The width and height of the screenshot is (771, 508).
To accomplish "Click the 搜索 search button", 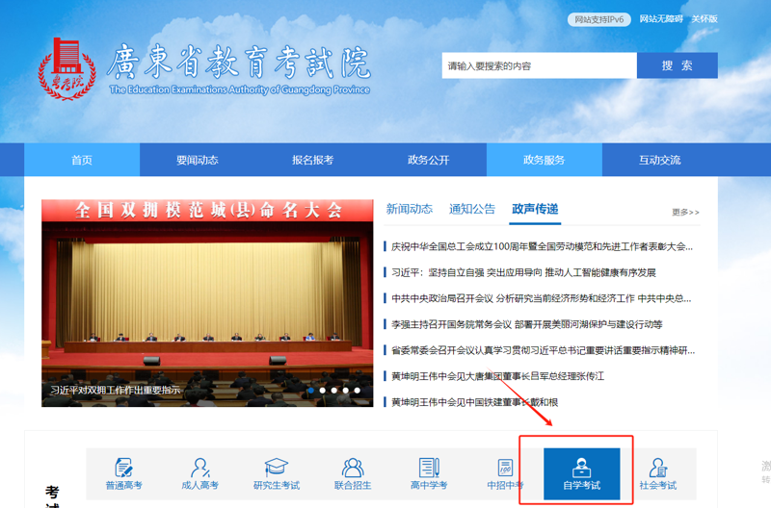I will point(677,65).
